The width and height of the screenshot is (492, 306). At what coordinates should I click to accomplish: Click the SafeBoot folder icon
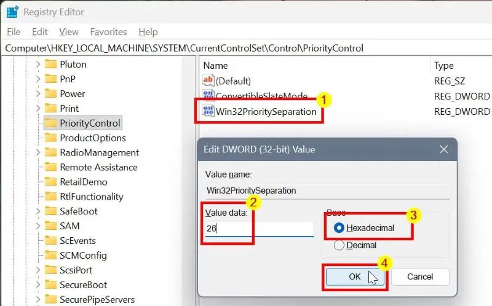coord(50,211)
